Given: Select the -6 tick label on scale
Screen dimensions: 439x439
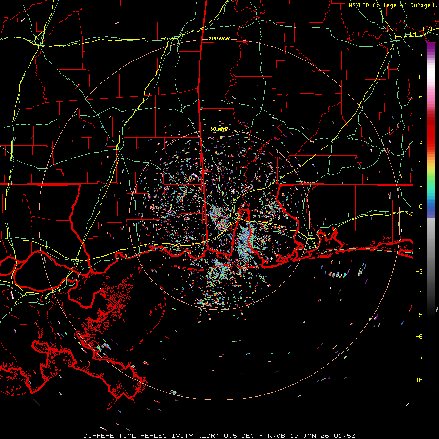Looking at the screenshot, I should 419,337.
